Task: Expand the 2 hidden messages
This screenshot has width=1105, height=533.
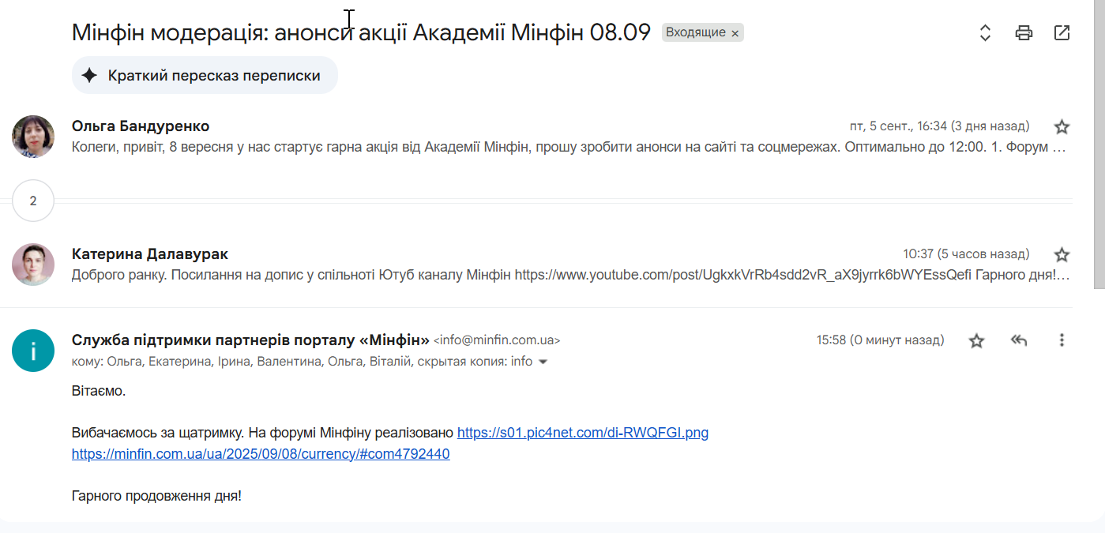Action: (33, 201)
